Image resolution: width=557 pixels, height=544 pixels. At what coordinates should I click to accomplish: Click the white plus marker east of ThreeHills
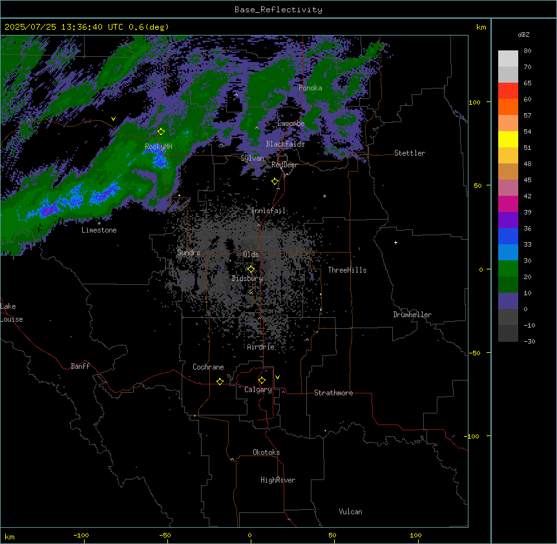(x=395, y=242)
